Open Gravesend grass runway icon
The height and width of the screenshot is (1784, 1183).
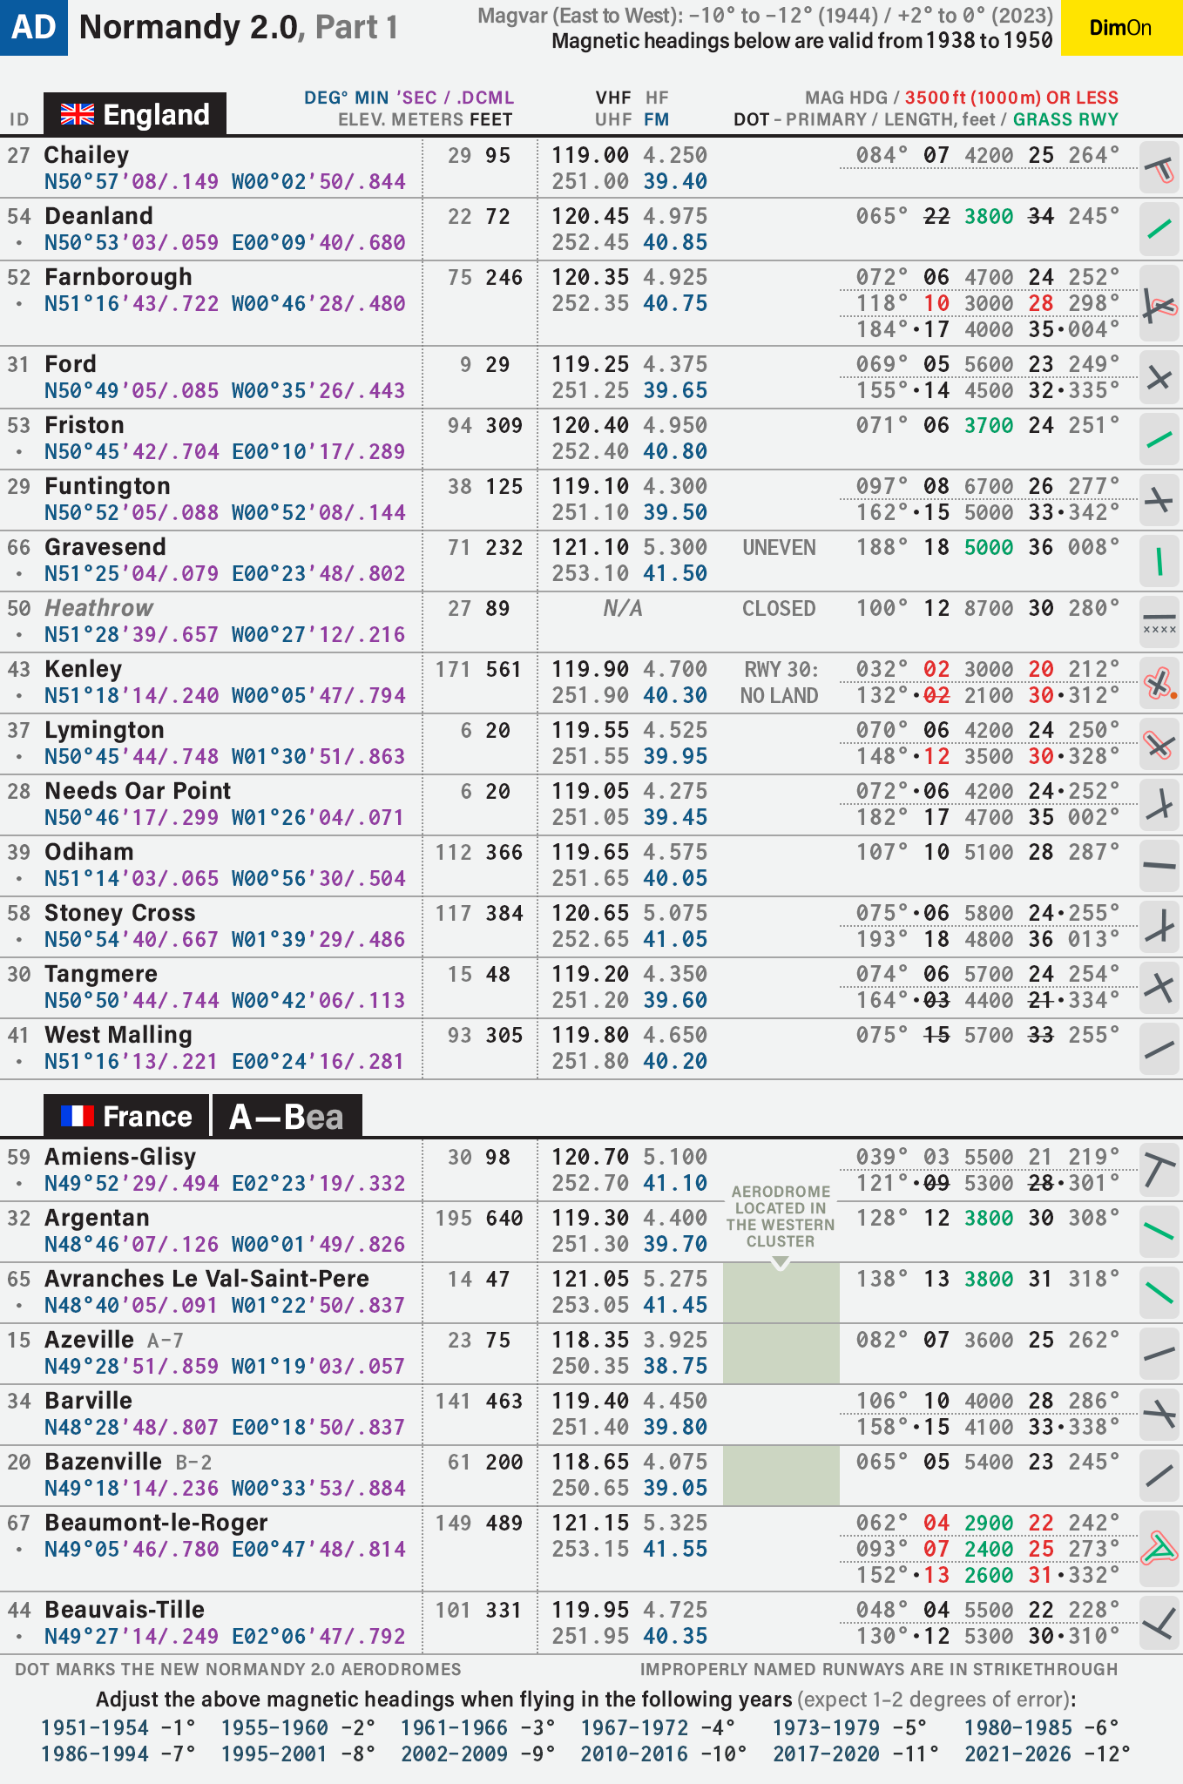click(1159, 561)
